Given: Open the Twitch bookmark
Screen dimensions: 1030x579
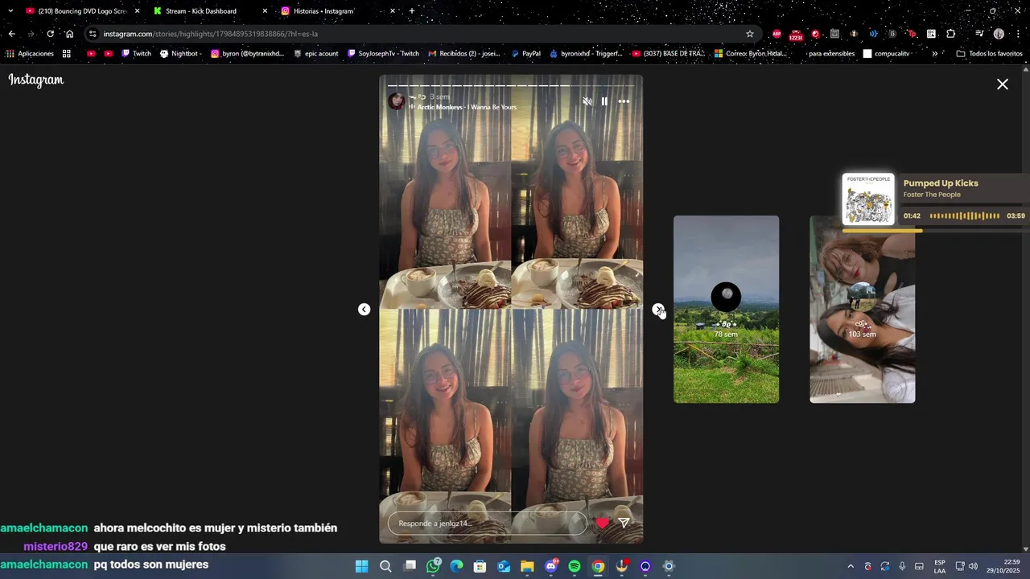Looking at the screenshot, I should [x=136, y=54].
